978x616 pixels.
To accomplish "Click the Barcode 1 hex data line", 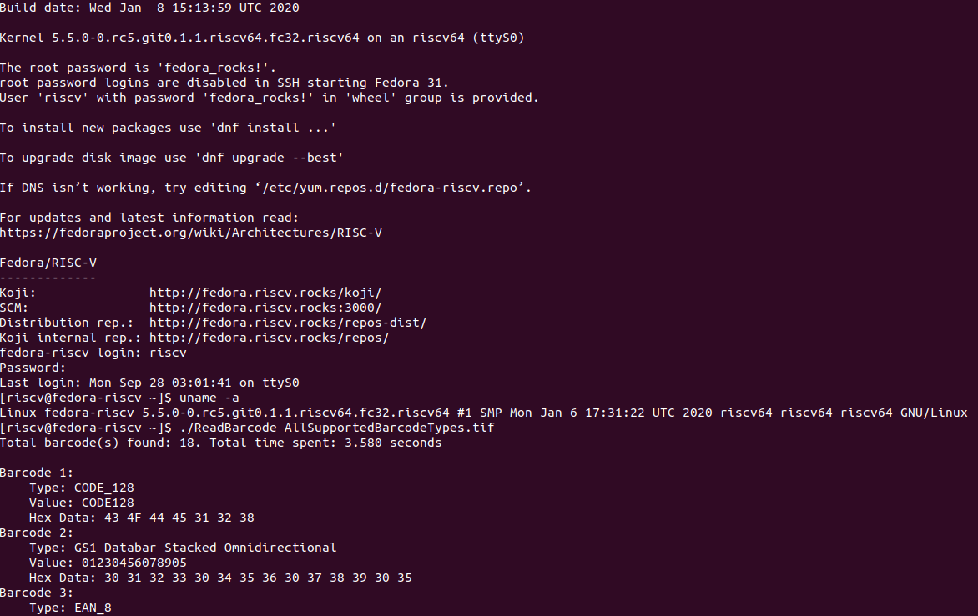I will (141, 518).
